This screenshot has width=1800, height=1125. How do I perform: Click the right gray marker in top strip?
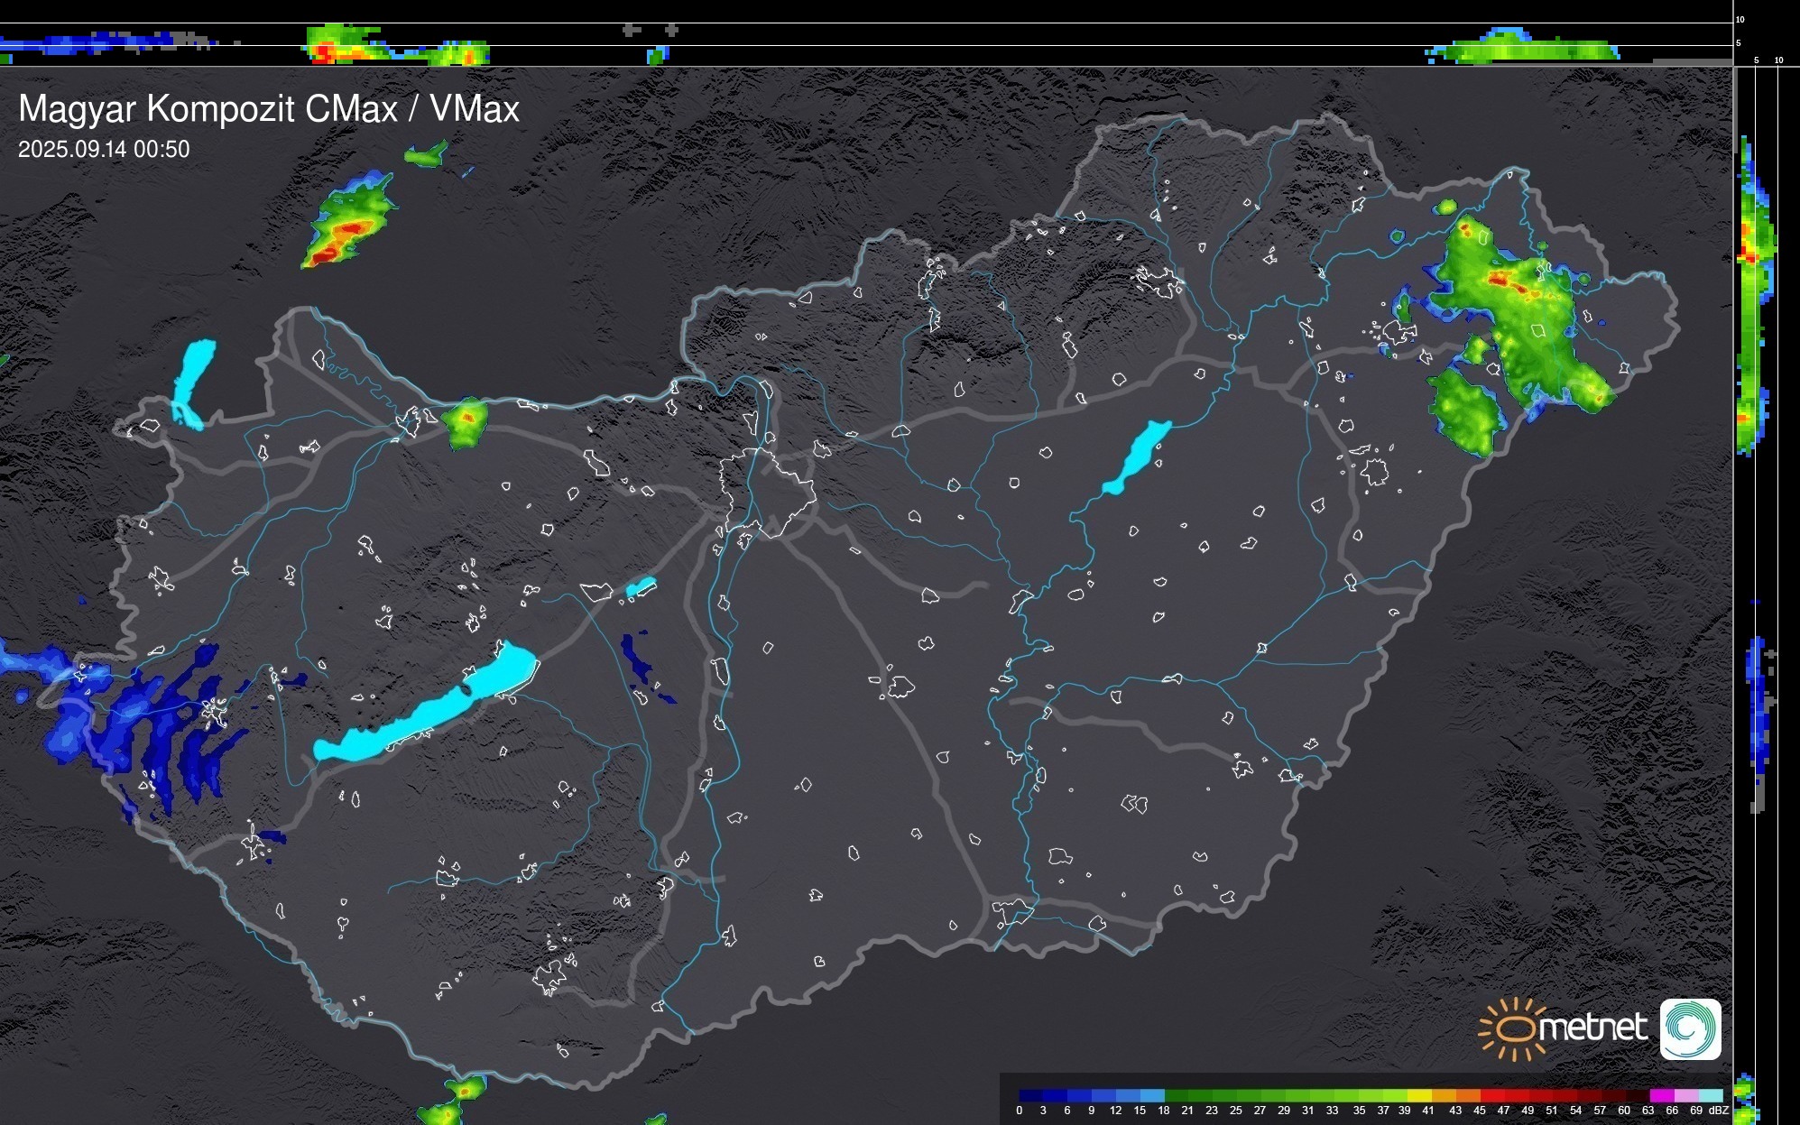coord(671,30)
